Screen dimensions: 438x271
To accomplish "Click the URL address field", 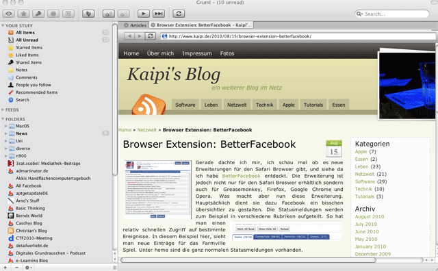I will (x=298, y=36).
